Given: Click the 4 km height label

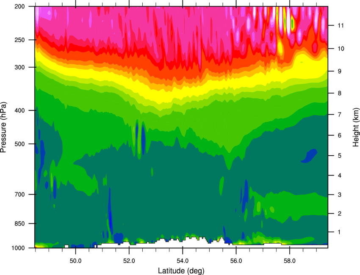Looking at the screenshot, I should click(x=339, y=176).
